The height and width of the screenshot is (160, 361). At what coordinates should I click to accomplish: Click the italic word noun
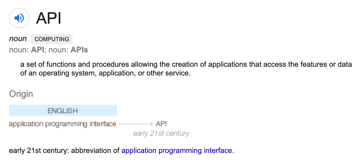[x=18, y=39]
